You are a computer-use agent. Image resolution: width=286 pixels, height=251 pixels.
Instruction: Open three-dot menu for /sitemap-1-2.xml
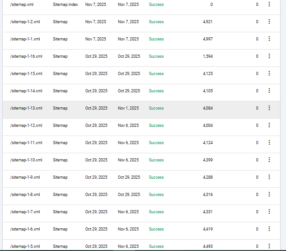pyautogui.click(x=269, y=21)
